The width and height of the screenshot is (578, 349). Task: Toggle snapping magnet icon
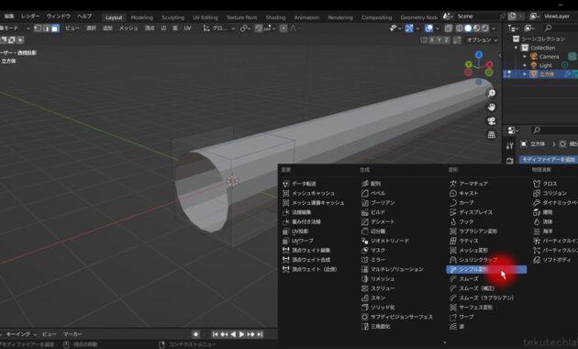point(259,28)
